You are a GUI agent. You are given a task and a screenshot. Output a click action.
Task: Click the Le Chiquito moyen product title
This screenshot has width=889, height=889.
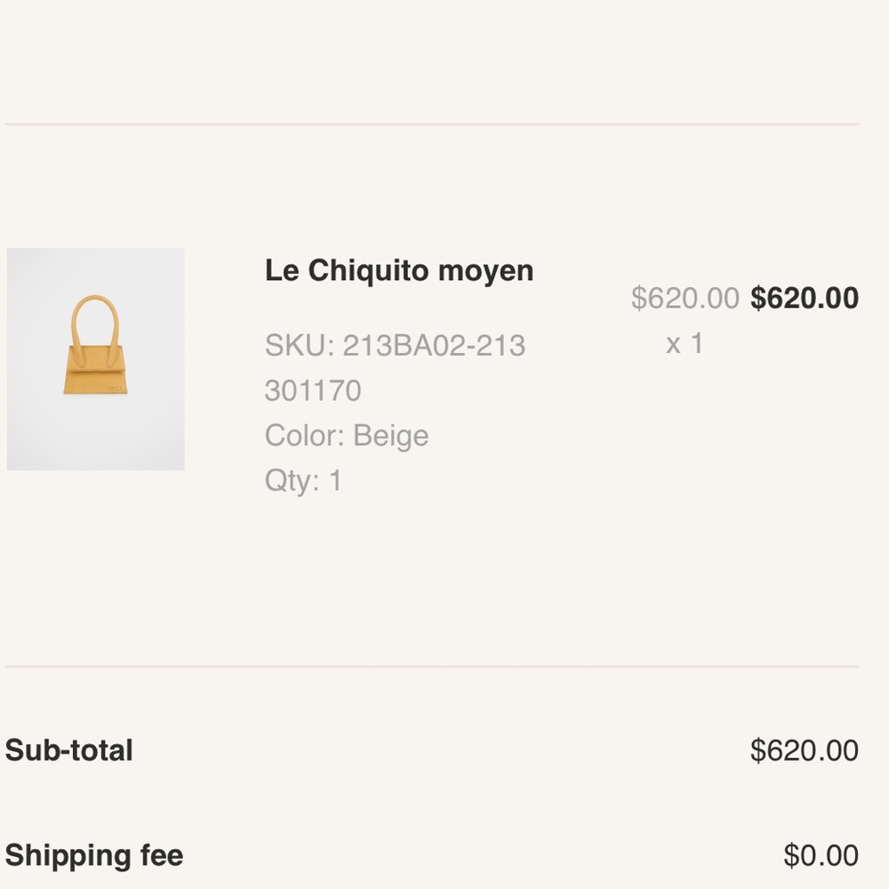tap(399, 270)
